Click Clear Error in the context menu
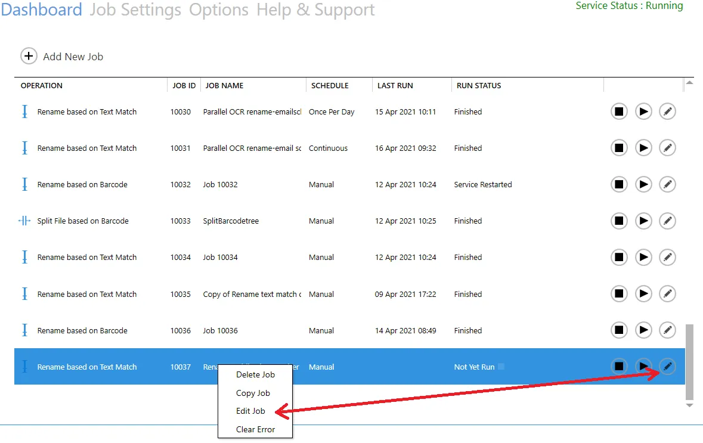Image resolution: width=703 pixels, height=443 pixels. point(255,429)
